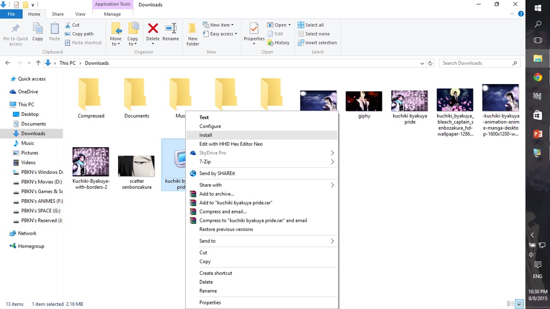The image size is (550, 309).
Task: Choose Install from the context menu
Action: [x=205, y=135]
